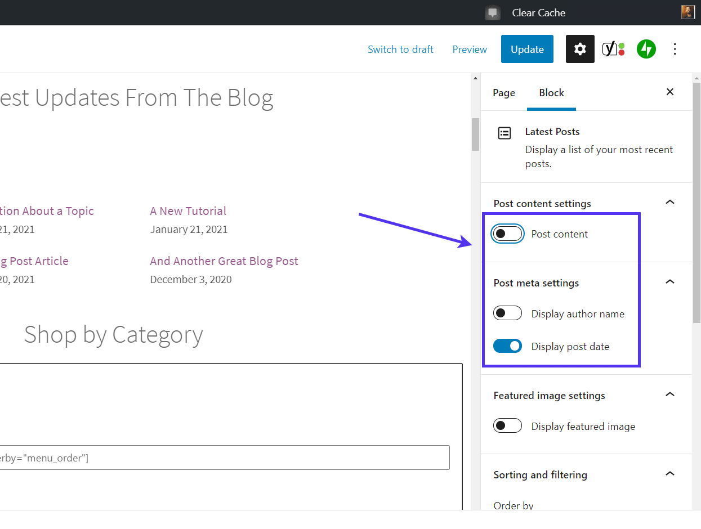
Task: Open the three-dot options menu
Action: point(675,49)
